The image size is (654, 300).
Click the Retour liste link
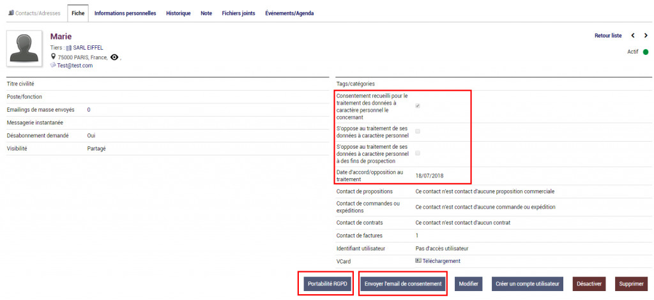click(x=608, y=36)
